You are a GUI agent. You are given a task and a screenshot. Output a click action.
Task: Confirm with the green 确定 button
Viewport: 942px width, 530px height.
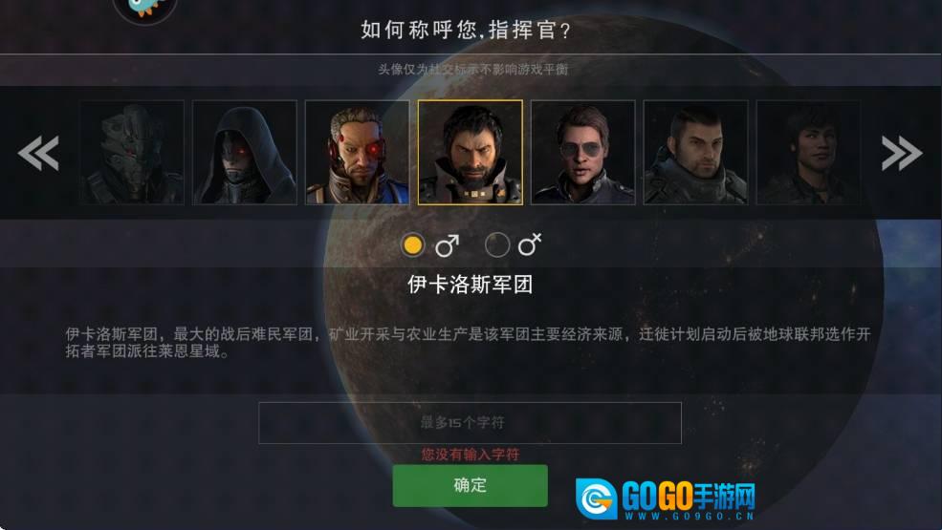tap(470, 485)
